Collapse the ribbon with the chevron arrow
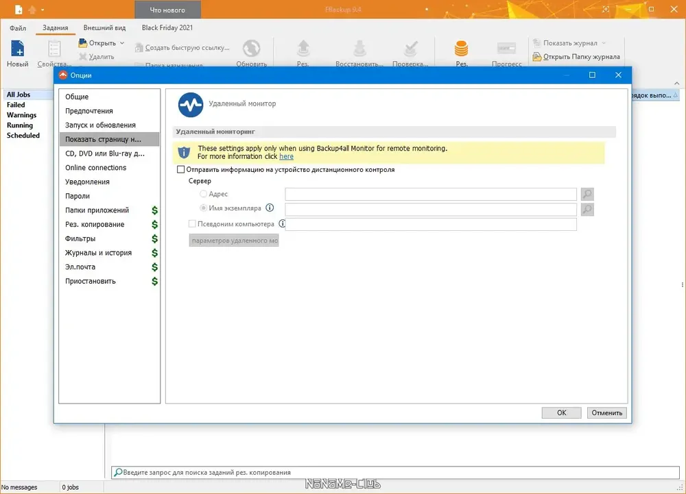 677,83
